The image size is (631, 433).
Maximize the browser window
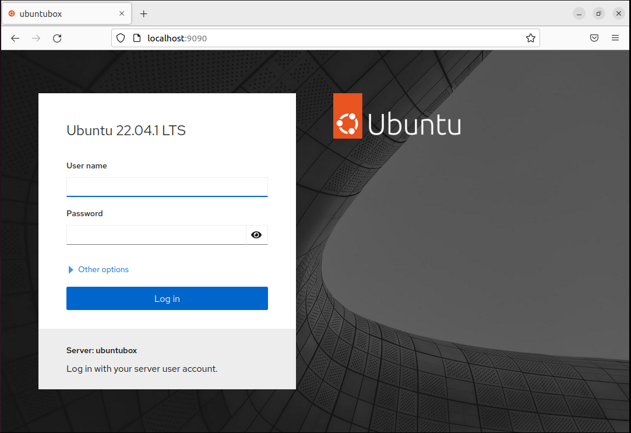pyautogui.click(x=599, y=13)
